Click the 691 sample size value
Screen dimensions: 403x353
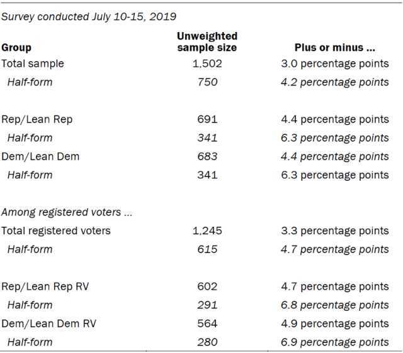tap(207, 119)
